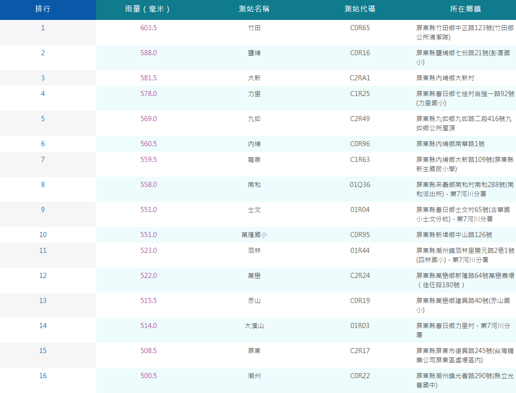Select rainfall value 558.0
The image size is (516, 393).
click(148, 185)
